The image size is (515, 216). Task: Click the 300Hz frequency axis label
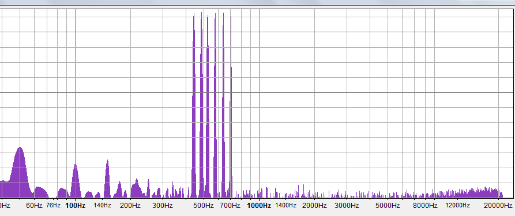(163, 206)
